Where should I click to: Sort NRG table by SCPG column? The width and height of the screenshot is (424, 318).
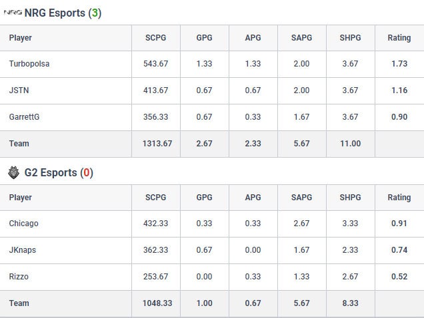click(156, 38)
